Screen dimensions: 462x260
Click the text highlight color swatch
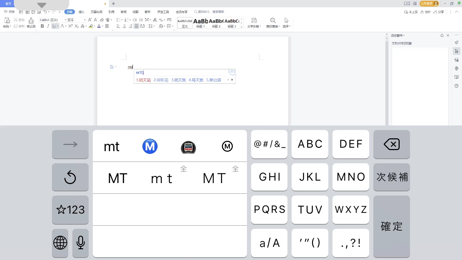click(x=90, y=26)
